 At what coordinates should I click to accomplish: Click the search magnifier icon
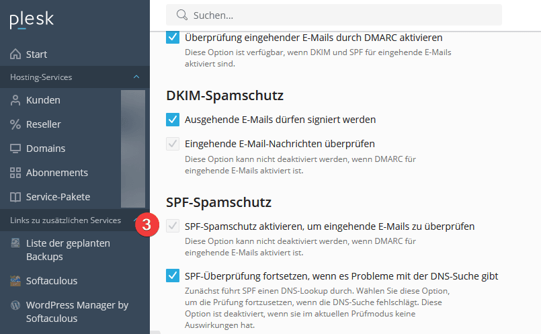[181, 15]
